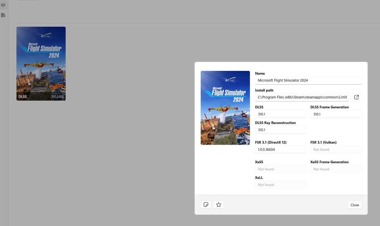Click the cover art inside the details dialog
The width and height of the screenshot is (380, 226).
tap(225, 108)
